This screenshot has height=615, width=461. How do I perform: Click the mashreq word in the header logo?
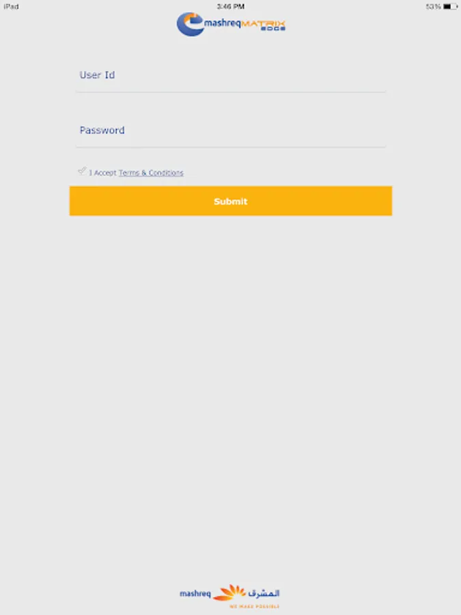pyautogui.click(x=222, y=23)
